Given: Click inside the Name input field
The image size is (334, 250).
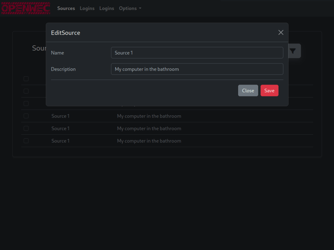Looking at the screenshot, I should click(197, 52).
